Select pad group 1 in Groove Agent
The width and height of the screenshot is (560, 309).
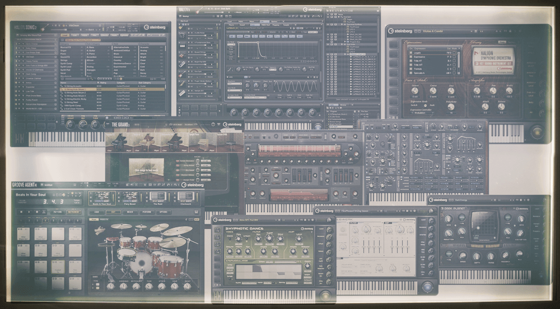tap(21, 221)
